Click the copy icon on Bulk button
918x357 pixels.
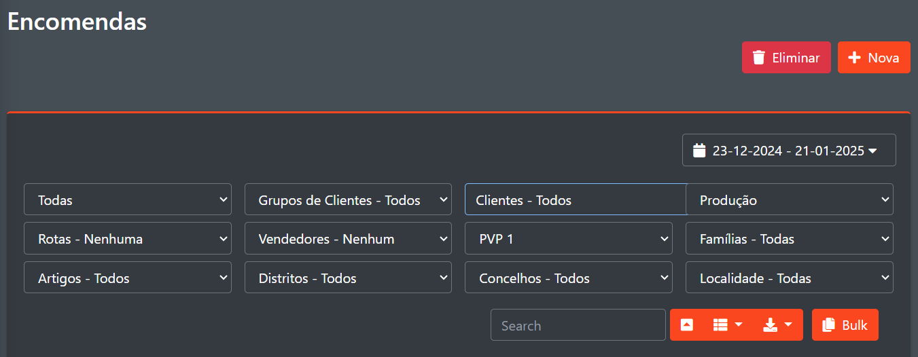[828, 325]
